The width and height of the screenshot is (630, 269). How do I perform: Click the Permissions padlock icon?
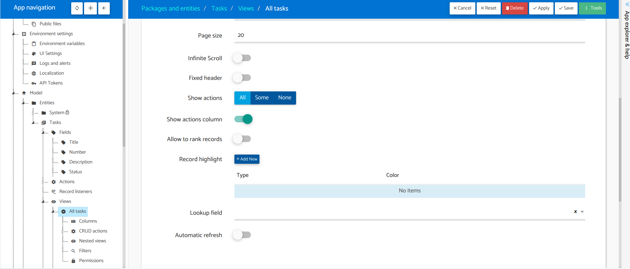[73, 261]
